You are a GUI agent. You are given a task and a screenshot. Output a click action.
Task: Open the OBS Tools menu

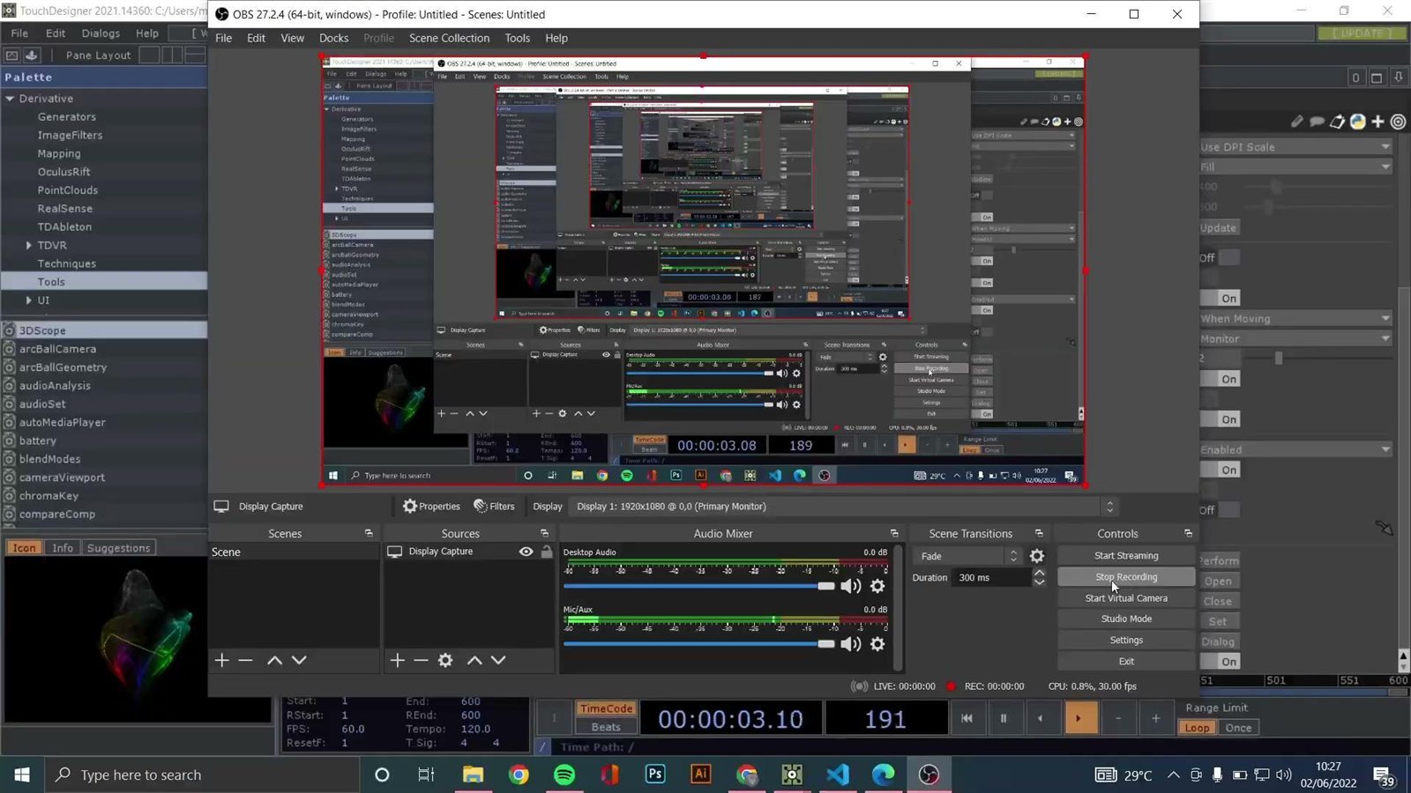(x=517, y=38)
